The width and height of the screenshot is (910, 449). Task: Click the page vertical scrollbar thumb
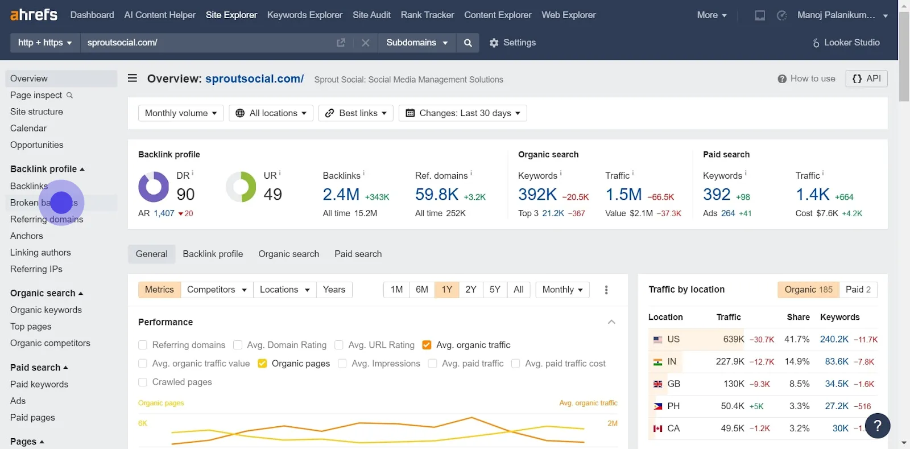coord(904,56)
